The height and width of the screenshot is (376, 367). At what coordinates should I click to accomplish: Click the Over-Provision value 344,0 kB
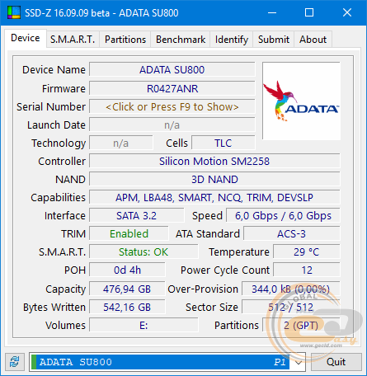click(291, 289)
